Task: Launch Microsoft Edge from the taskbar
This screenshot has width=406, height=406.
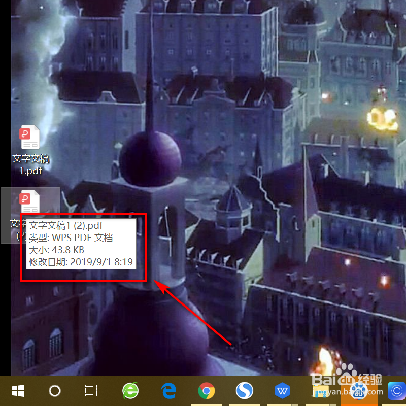Action: (168, 390)
